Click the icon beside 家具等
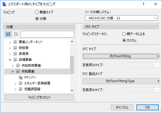Image resolution: width=162 pixels, height=113 pixels. [15, 54]
